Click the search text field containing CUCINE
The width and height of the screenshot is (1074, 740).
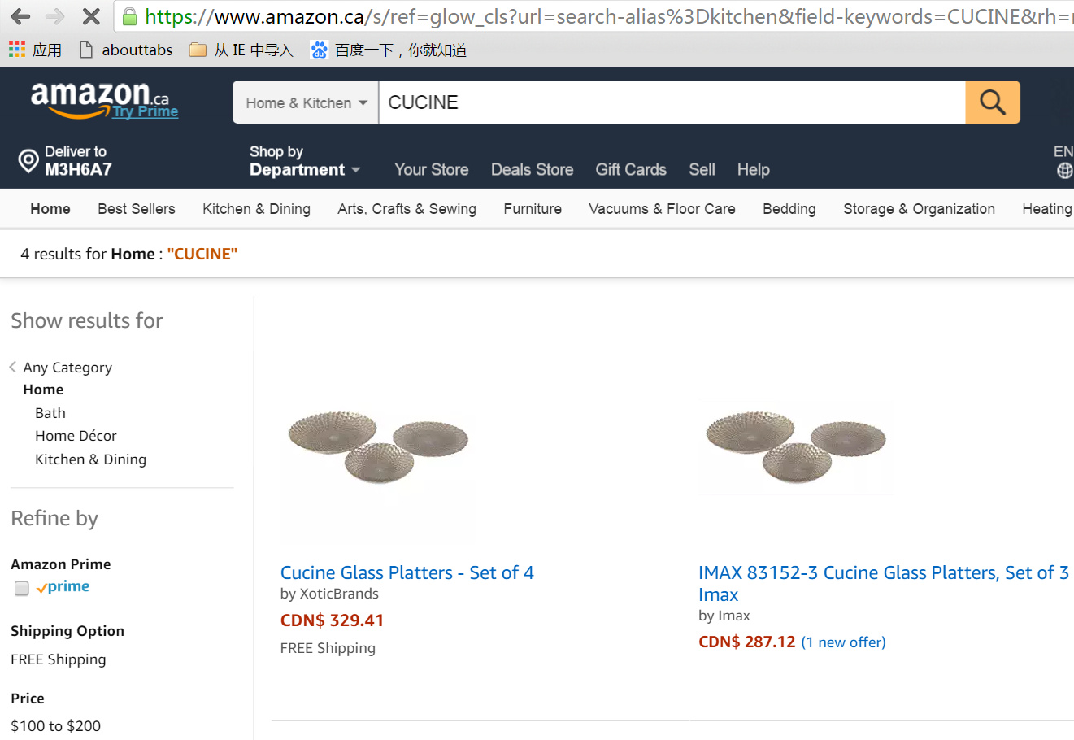[672, 102]
